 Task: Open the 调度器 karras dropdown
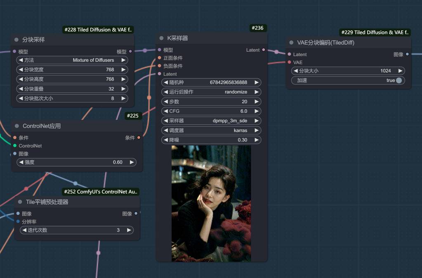[211, 131]
